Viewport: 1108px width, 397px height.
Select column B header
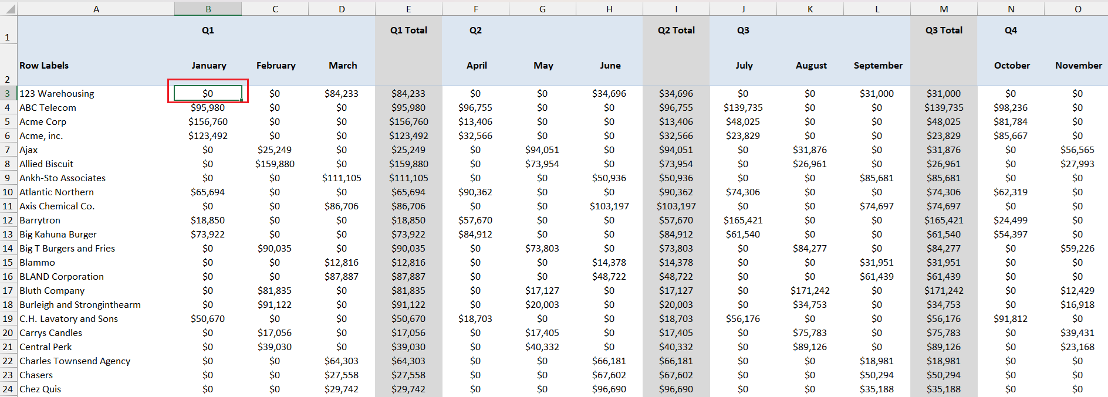pos(208,9)
